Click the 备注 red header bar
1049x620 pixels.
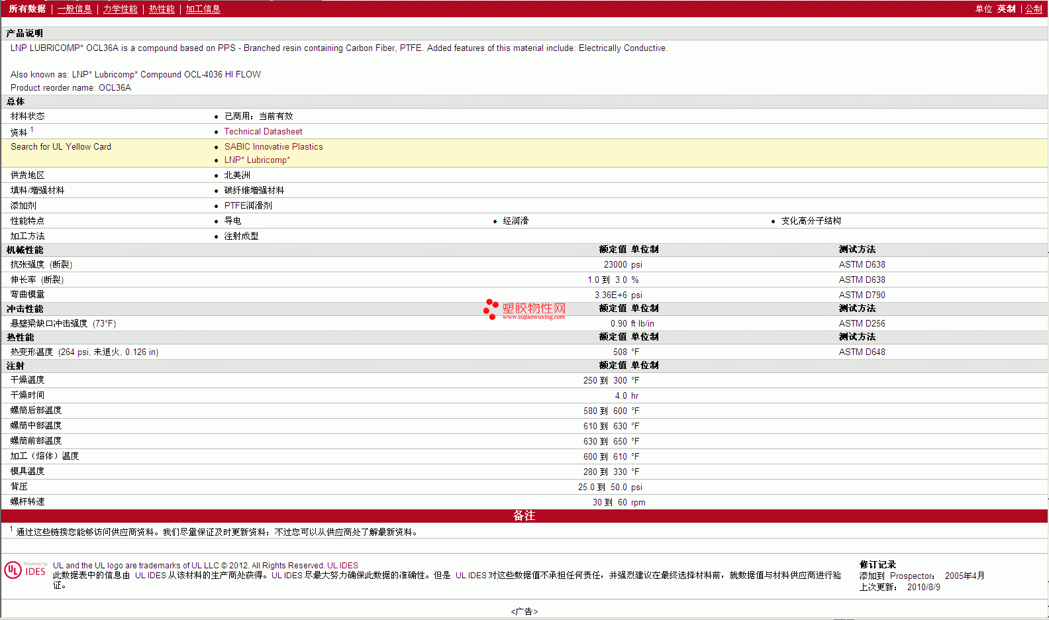click(524, 516)
